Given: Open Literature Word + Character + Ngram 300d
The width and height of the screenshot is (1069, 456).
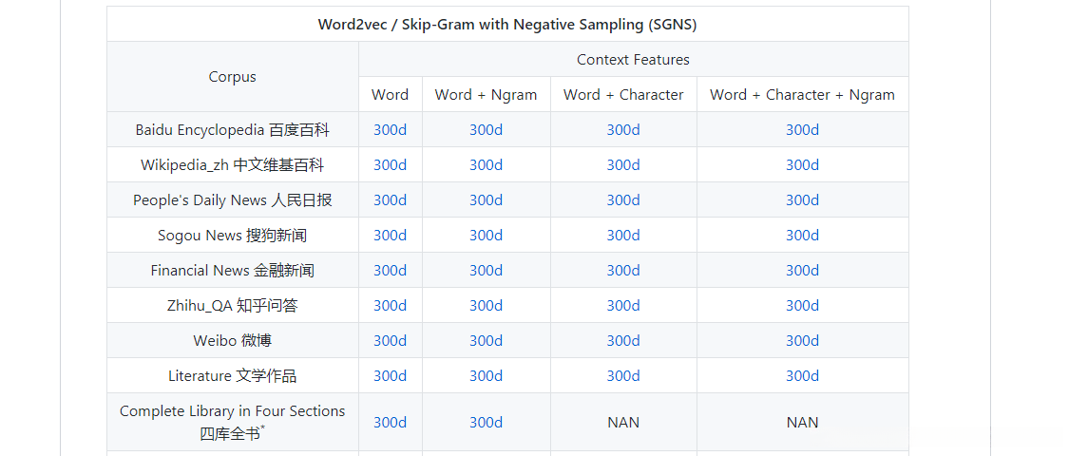Looking at the screenshot, I should [802, 375].
